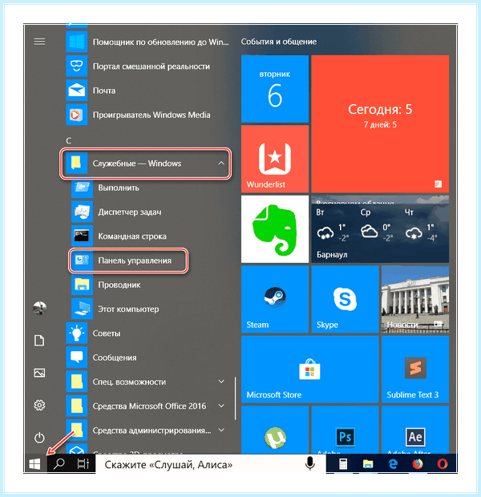
Task: Open Проводник from the list
Action: [150, 285]
